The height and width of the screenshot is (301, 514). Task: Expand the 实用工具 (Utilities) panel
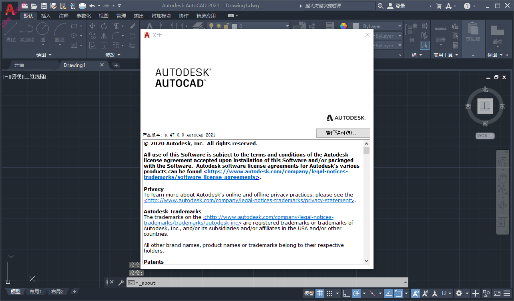[x=446, y=55]
